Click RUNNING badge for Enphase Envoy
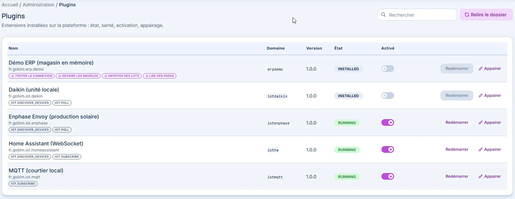This screenshot has height=199, width=515. point(347,123)
